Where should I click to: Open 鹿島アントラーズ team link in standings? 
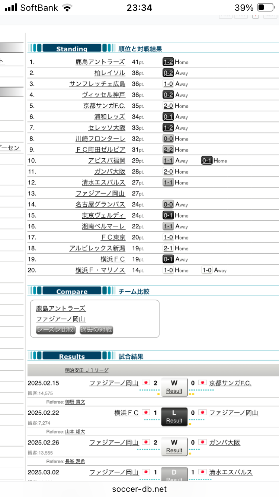point(100,62)
